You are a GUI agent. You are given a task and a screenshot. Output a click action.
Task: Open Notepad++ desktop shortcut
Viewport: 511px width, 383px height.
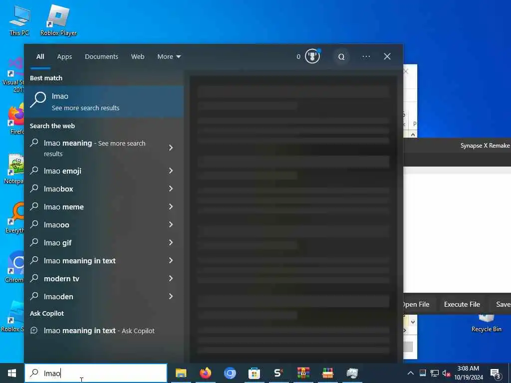tap(14, 169)
